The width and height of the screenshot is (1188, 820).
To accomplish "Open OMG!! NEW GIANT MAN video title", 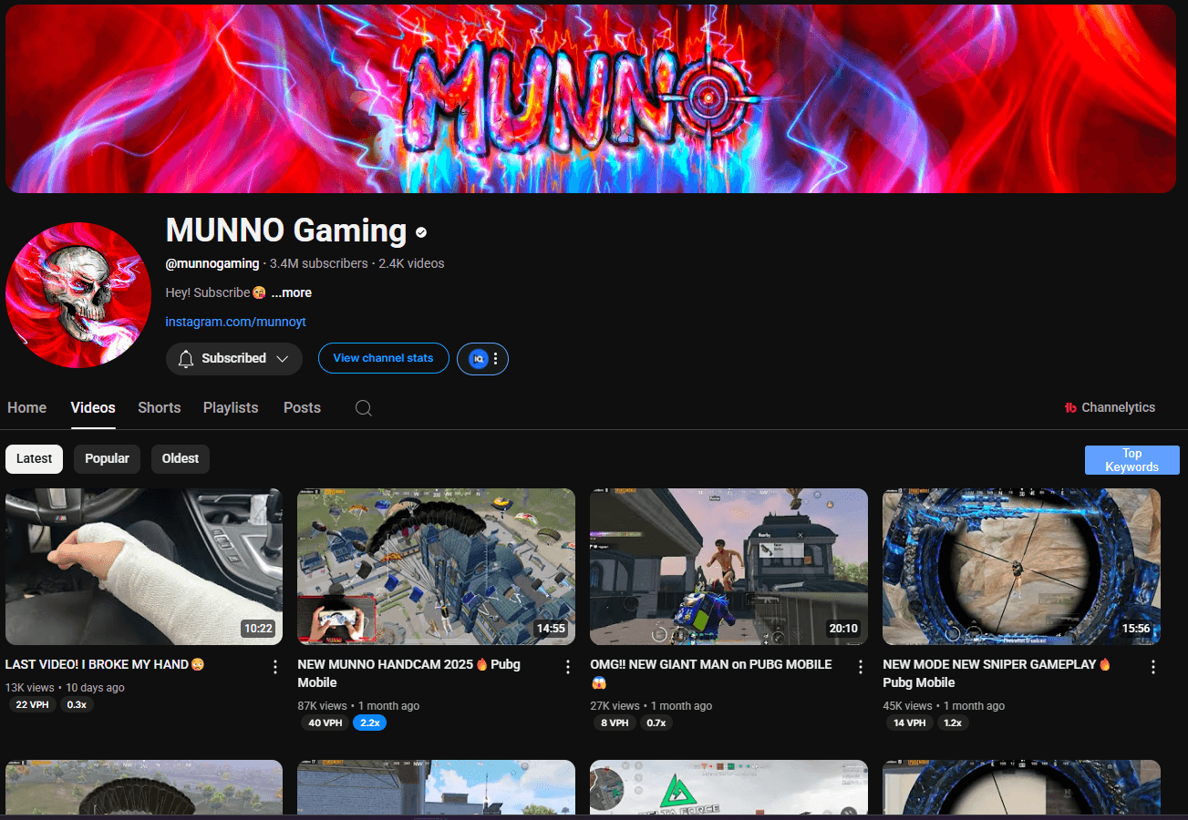I will coord(711,673).
